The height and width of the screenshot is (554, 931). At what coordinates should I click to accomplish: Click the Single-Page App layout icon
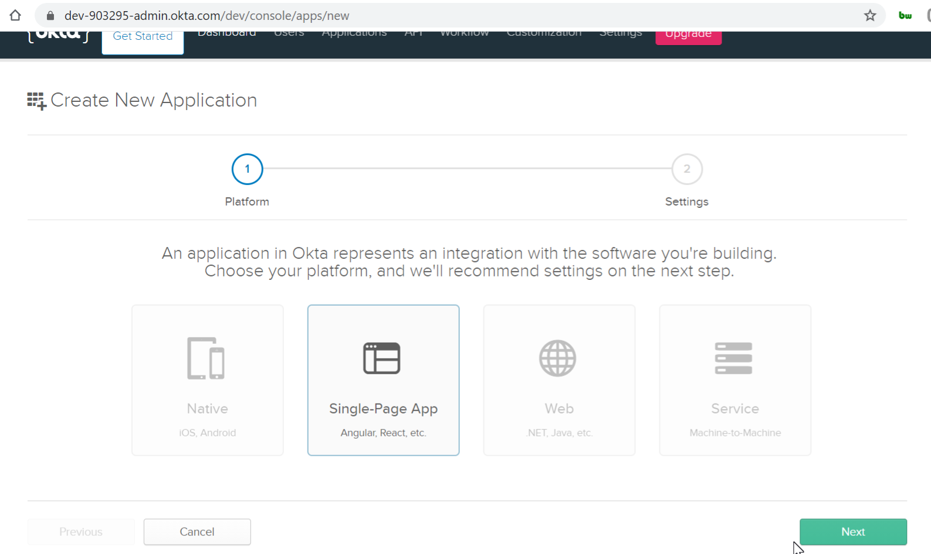point(382,358)
